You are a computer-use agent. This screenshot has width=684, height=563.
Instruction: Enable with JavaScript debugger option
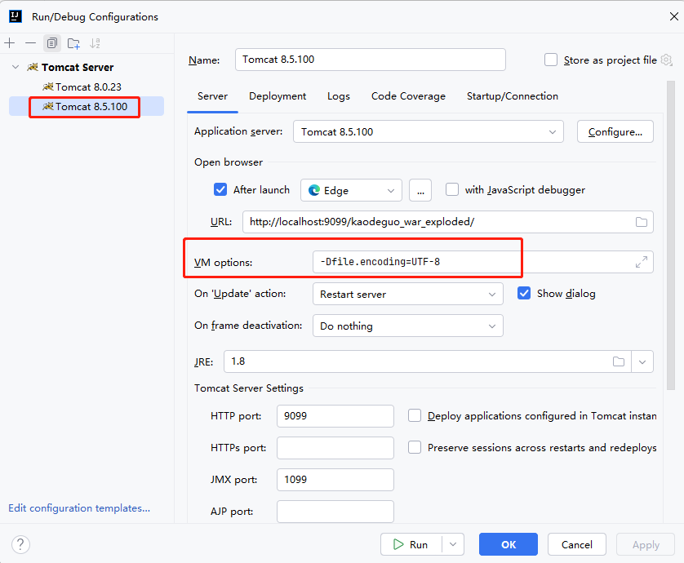[452, 189]
